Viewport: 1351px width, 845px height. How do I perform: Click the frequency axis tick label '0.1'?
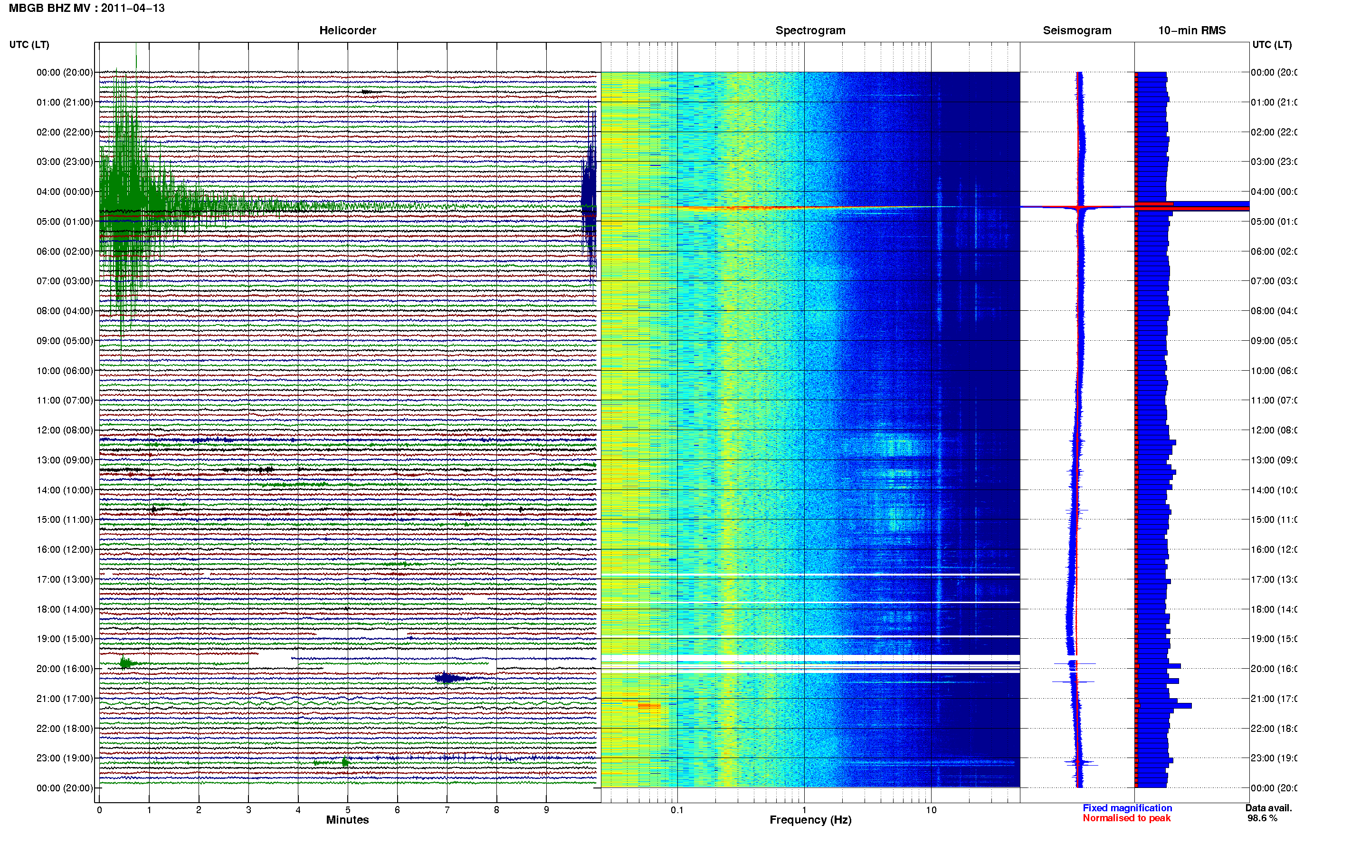point(677,810)
